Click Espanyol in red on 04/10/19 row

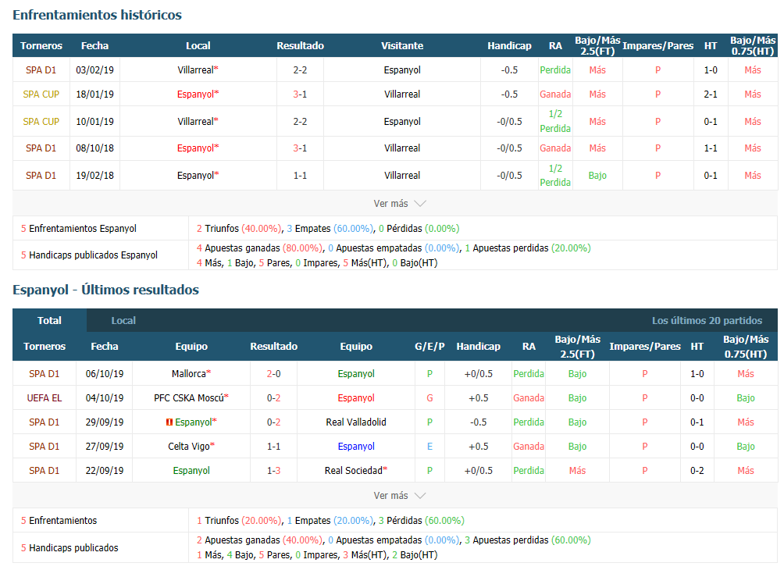(356, 398)
